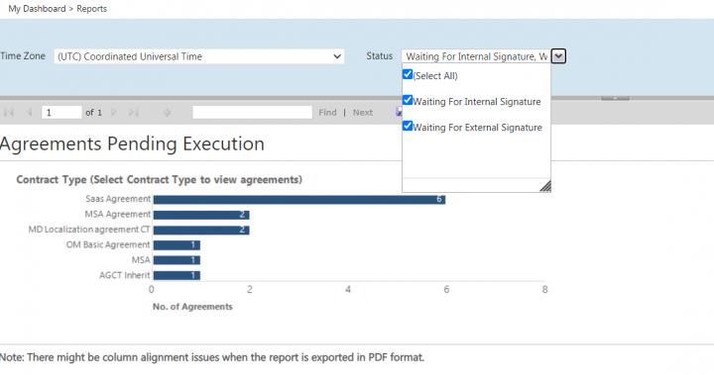Click the 'Agreements Pending Execution' title

pyautogui.click(x=132, y=143)
